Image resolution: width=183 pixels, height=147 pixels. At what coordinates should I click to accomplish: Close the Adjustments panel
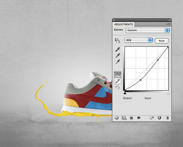tap(114, 20)
